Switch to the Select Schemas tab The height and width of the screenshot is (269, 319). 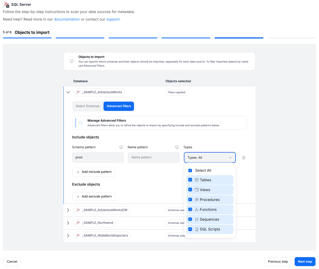88,106
